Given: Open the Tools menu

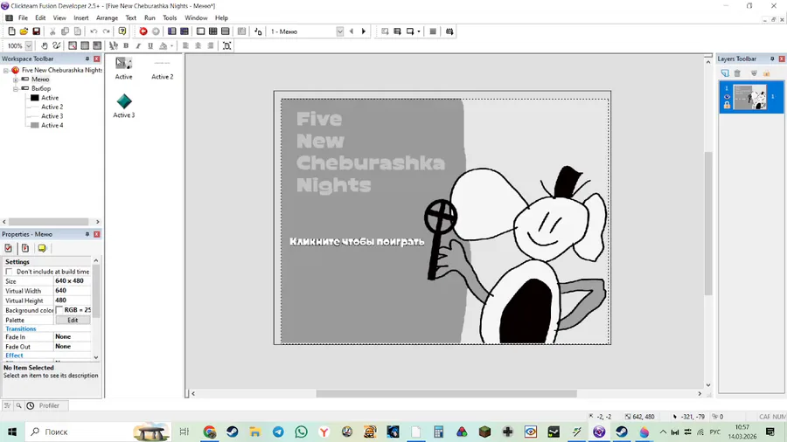Looking at the screenshot, I should [x=170, y=17].
